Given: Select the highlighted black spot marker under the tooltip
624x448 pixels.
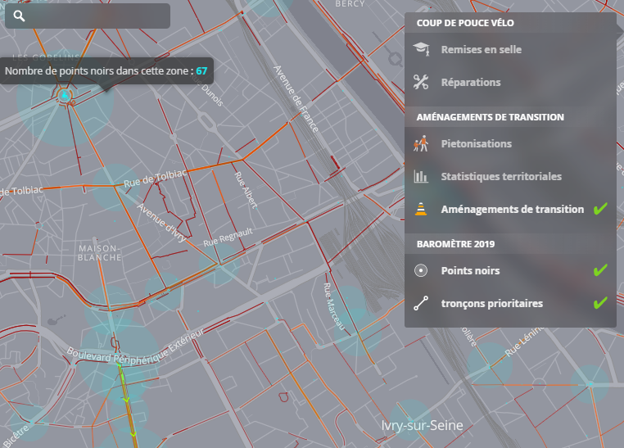Looking at the screenshot, I should coord(65,96).
